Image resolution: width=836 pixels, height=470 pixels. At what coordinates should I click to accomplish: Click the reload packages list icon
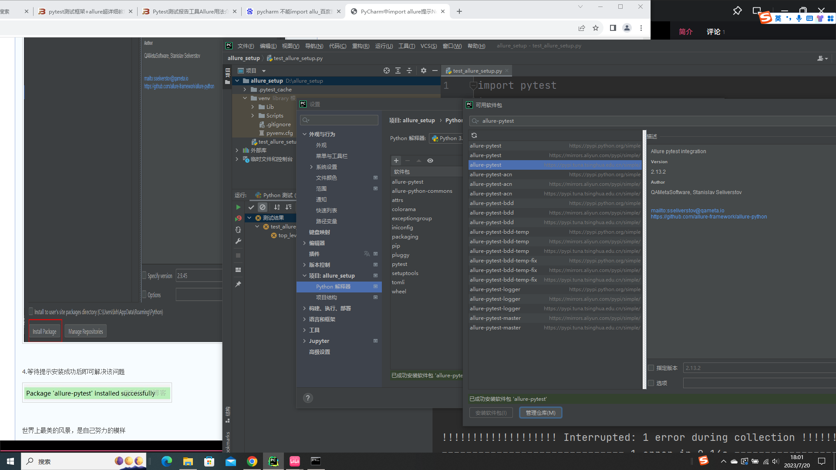click(474, 135)
